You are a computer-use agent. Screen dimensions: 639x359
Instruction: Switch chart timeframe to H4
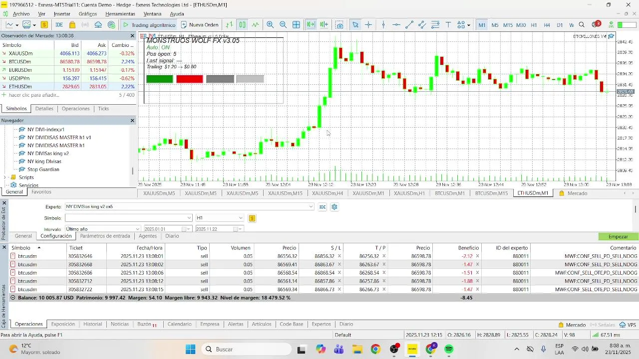coord(547,25)
